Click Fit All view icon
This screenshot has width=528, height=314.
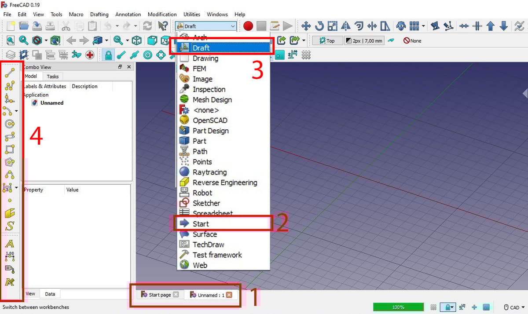11,40
